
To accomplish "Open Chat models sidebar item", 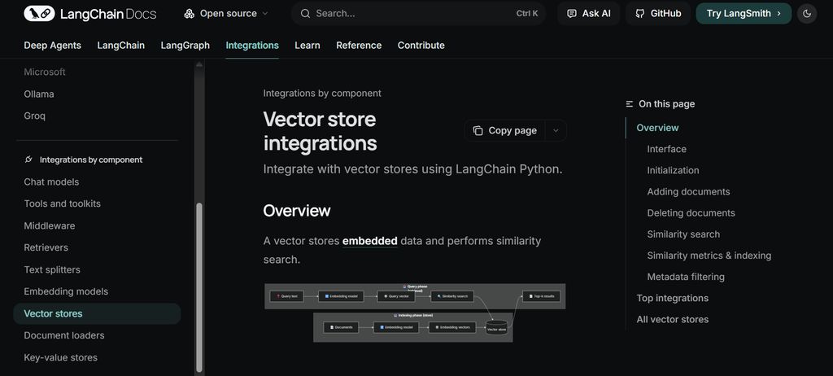I will 51,181.
